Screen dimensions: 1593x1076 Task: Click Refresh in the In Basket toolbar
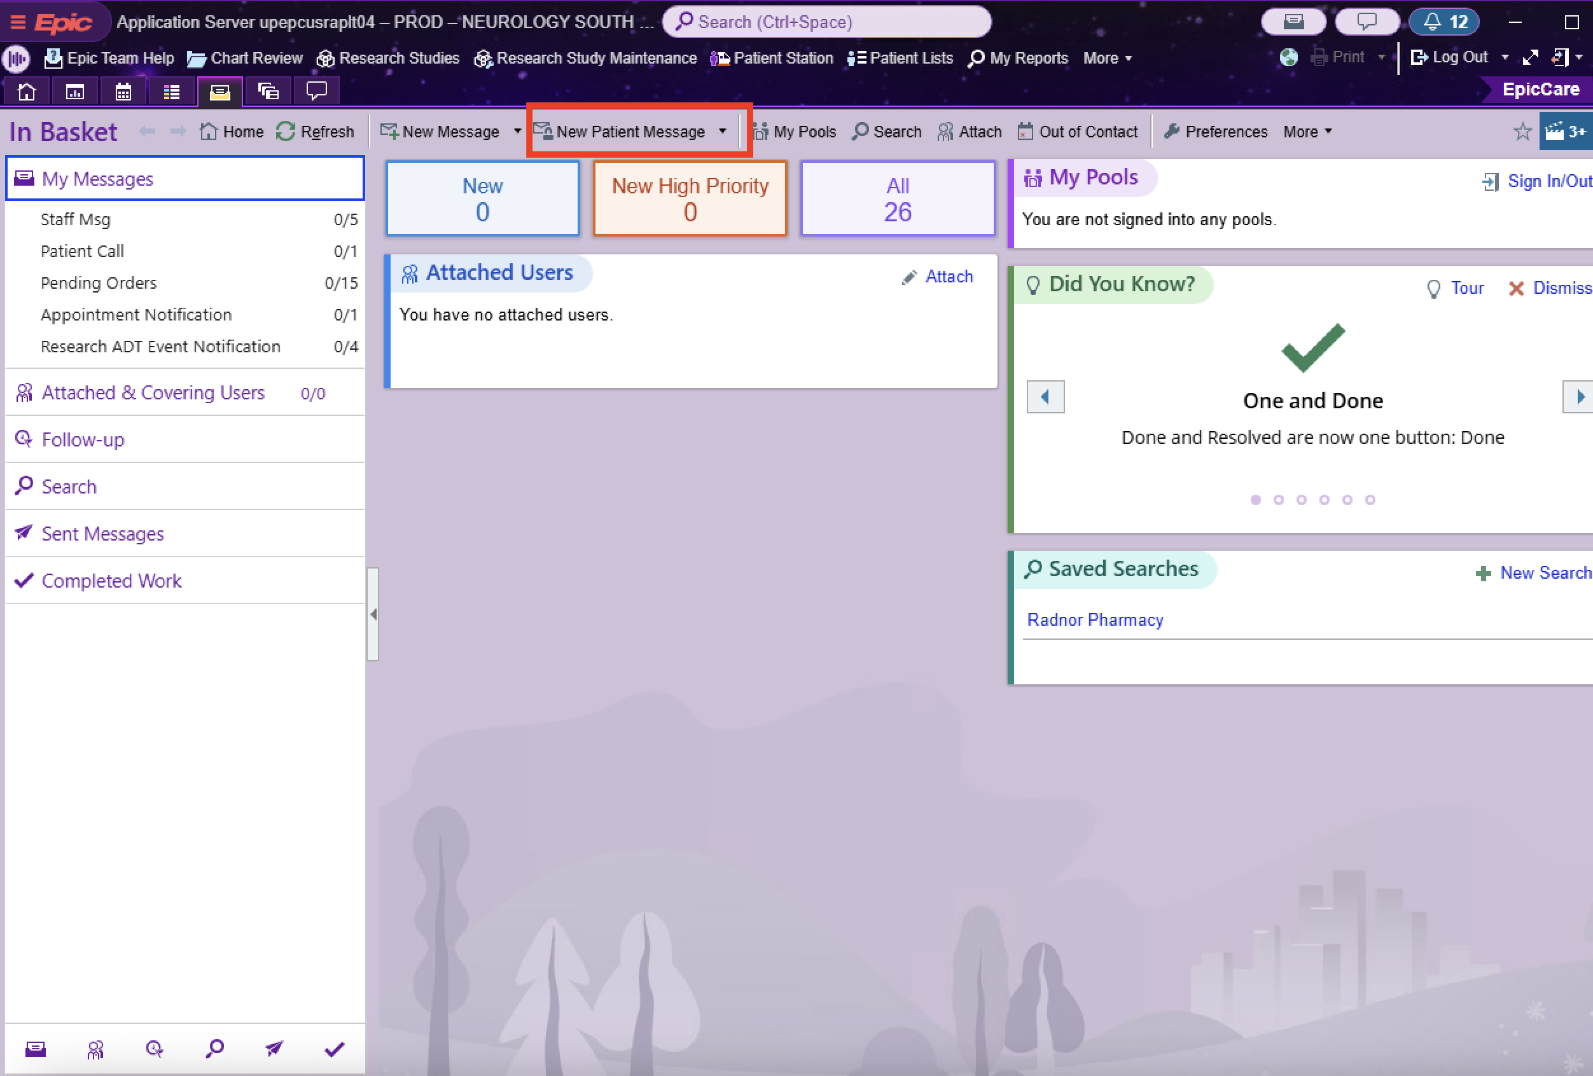point(316,132)
